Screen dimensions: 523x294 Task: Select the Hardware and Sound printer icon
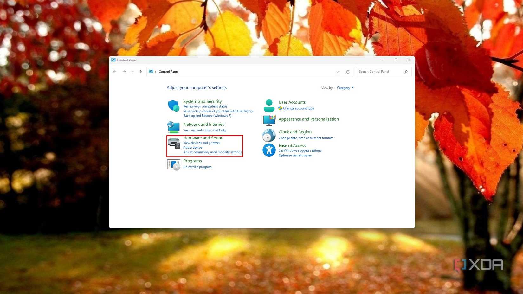tap(173, 143)
